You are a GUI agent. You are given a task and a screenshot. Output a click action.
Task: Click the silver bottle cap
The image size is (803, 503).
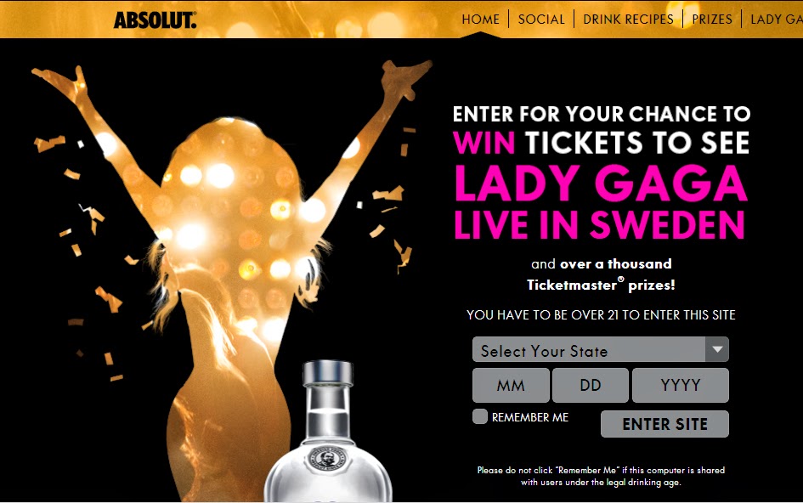click(x=328, y=373)
